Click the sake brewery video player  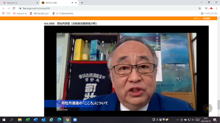126,71
